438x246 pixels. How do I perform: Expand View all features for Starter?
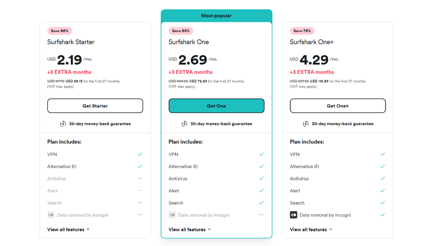tap(68, 230)
